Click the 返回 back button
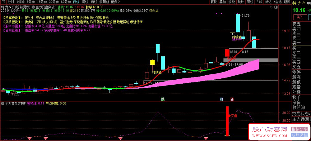This screenshot has height=141, width=311. [x=287, y=2]
